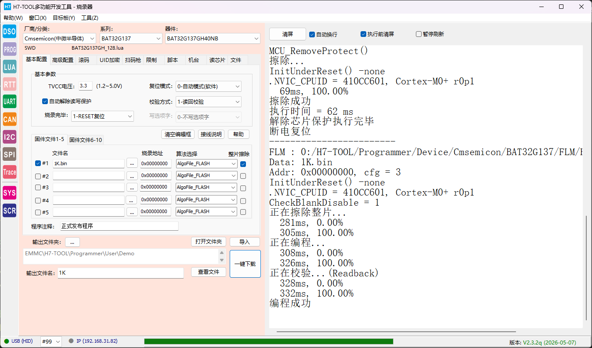
Task: Click 导入 button
Action: (x=245, y=242)
